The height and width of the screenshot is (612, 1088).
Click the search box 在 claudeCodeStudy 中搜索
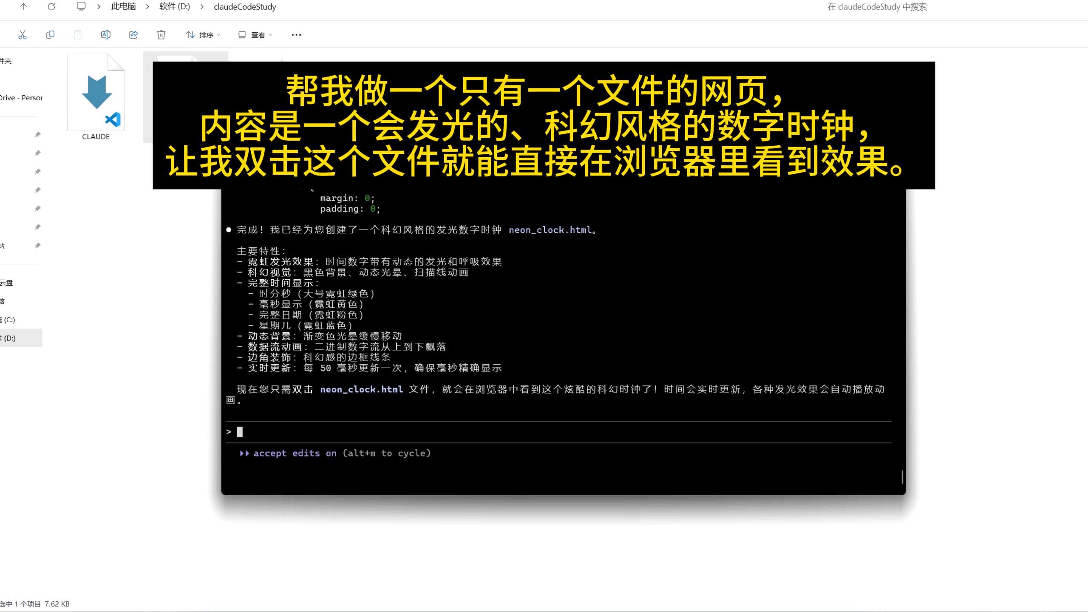(877, 7)
